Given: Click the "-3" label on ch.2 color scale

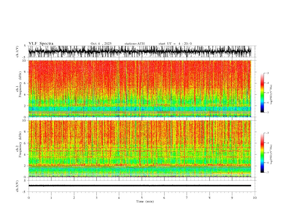Looking at the screenshot, I should tap(267, 133).
